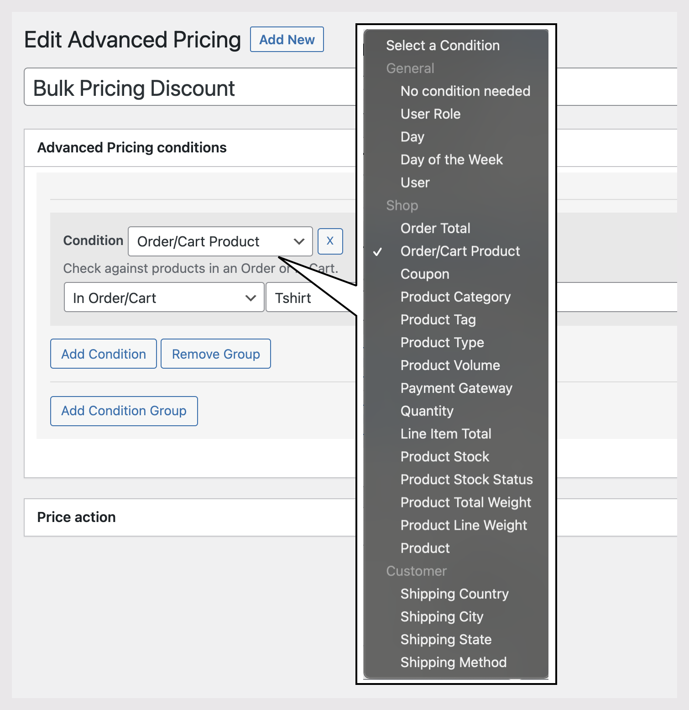Choose the Payment Gateway option
This screenshot has height=710, width=689.
click(x=456, y=388)
